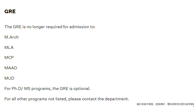Select the M.Arch program entry
The height and width of the screenshot is (107, 194).
point(11,37)
